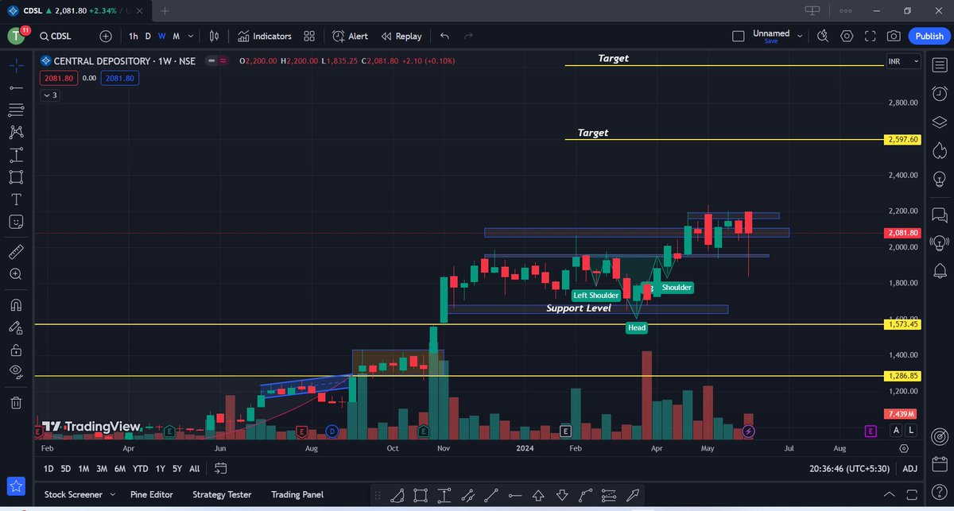Open the hotlists flame icon

pos(938,149)
